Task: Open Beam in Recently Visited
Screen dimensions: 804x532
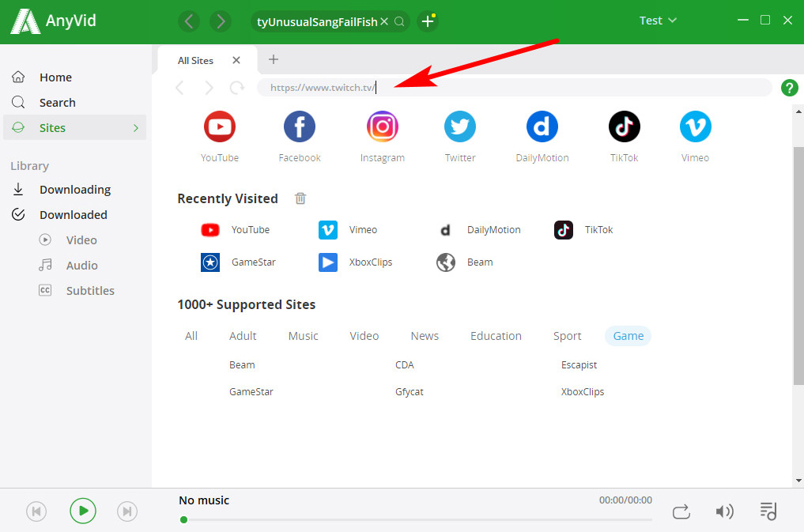Action: tap(465, 262)
